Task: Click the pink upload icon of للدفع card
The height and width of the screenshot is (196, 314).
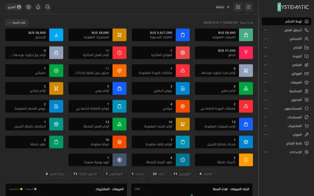Action: coord(246,53)
